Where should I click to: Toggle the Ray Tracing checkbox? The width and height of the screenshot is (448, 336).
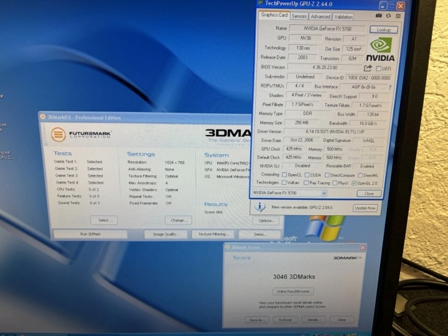coord(306,182)
